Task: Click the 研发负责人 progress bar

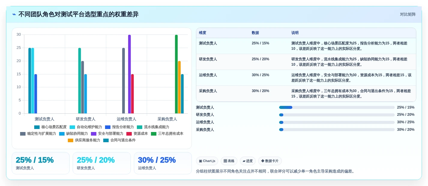Action: click(337, 115)
